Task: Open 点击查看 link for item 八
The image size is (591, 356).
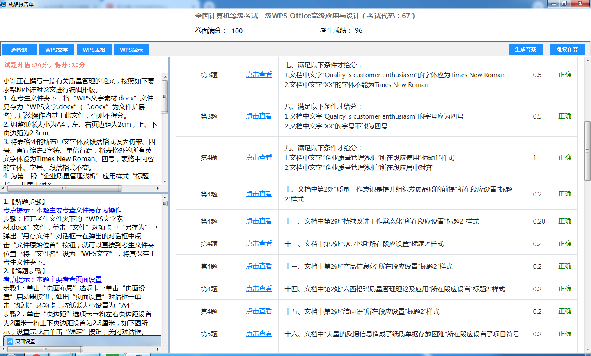Action: (x=259, y=116)
